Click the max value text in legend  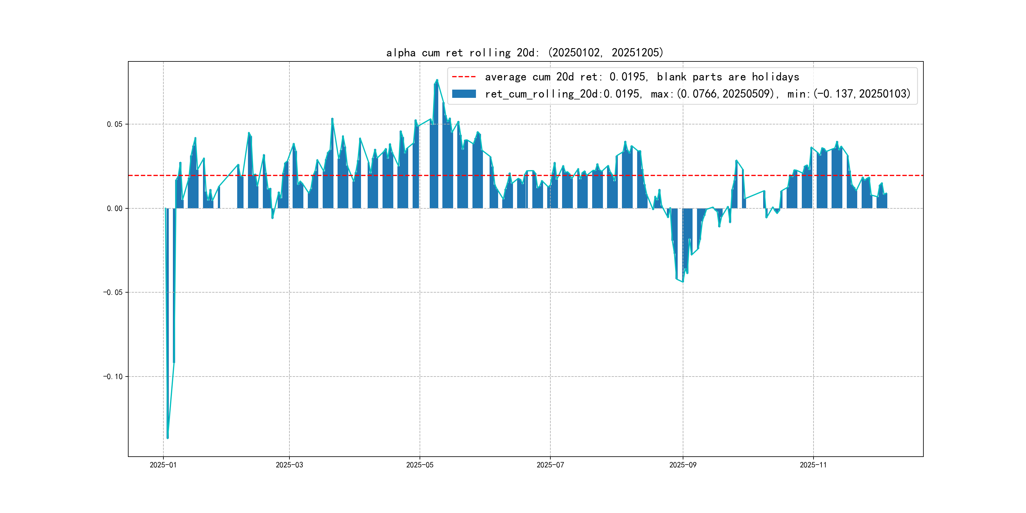713,94
